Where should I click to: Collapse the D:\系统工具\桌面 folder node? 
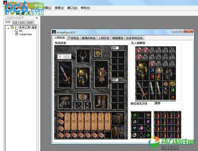8,28
